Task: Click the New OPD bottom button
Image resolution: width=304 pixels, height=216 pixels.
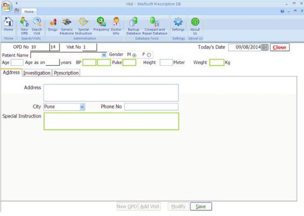Action: pyautogui.click(x=127, y=206)
